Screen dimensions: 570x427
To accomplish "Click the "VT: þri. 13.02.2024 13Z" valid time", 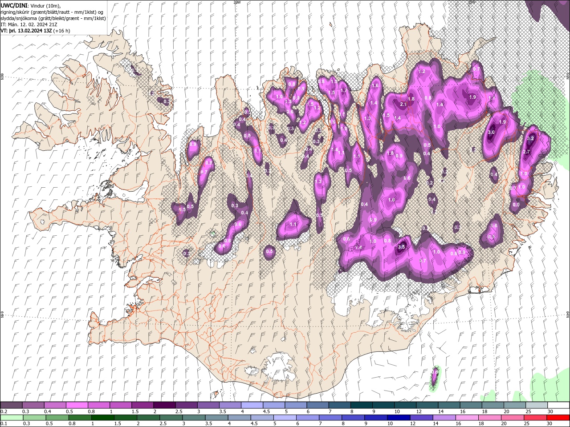I will tap(26, 31).
